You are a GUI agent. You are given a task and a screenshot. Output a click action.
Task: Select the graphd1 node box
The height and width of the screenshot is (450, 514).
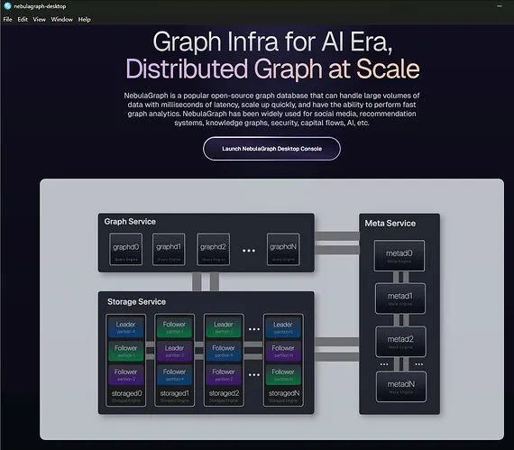pyautogui.click(x=169, y=249)
